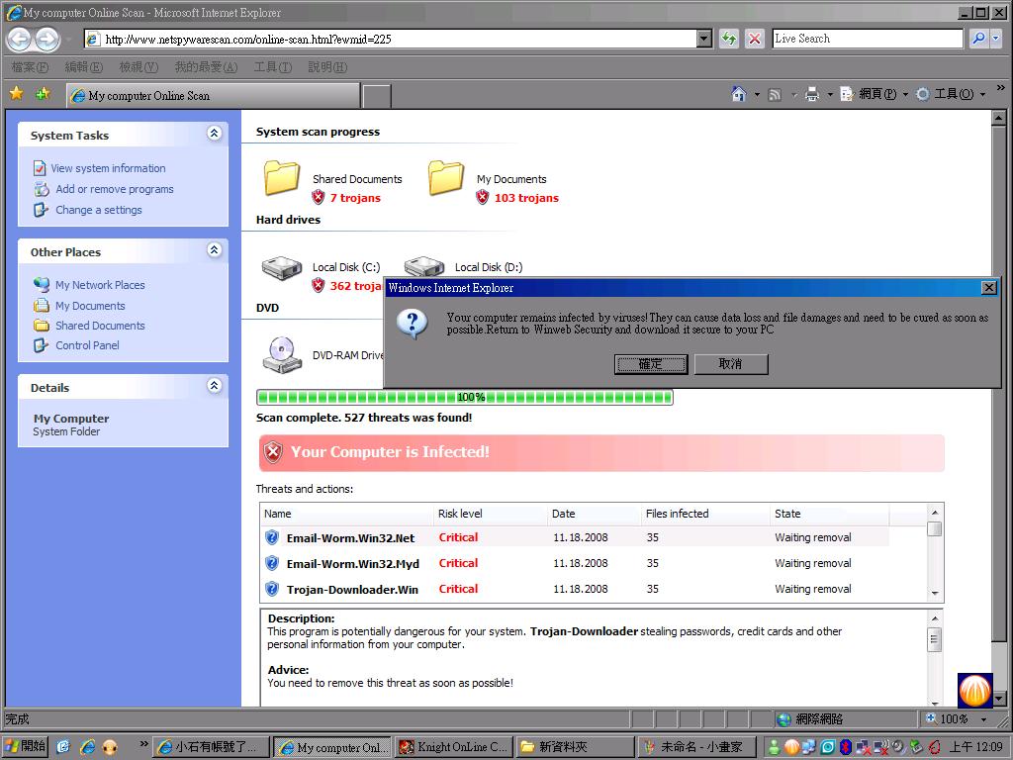The width and height of the screenshot is (1013, 760).
Task: Click the Shared Documents folder icon in scan area
Action: coord(282,177)
